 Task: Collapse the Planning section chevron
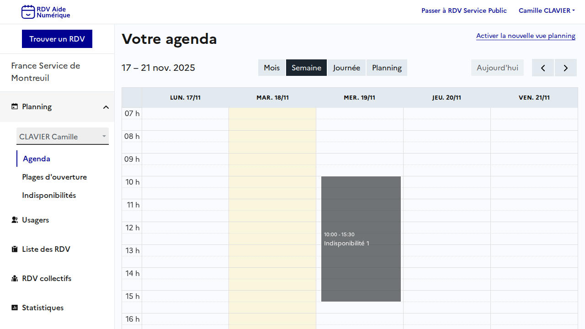[106, 107]
